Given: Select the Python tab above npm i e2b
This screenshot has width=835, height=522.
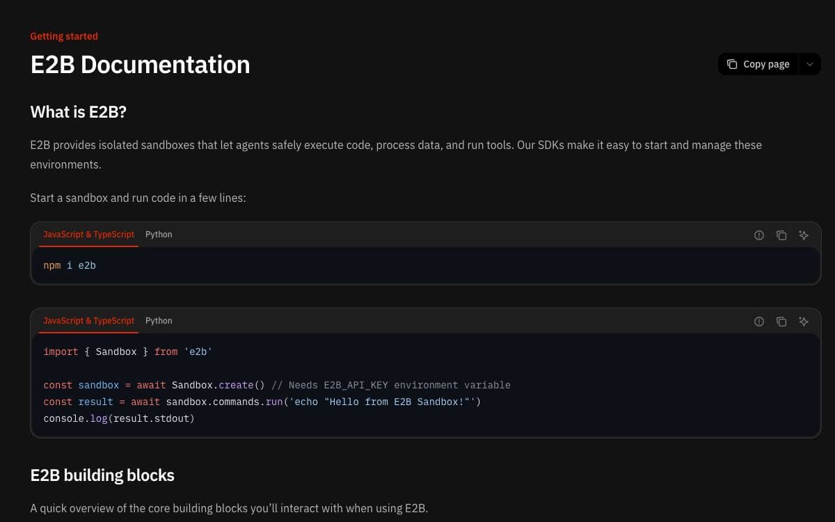Looking at the screenshot, I should point(159,235).
